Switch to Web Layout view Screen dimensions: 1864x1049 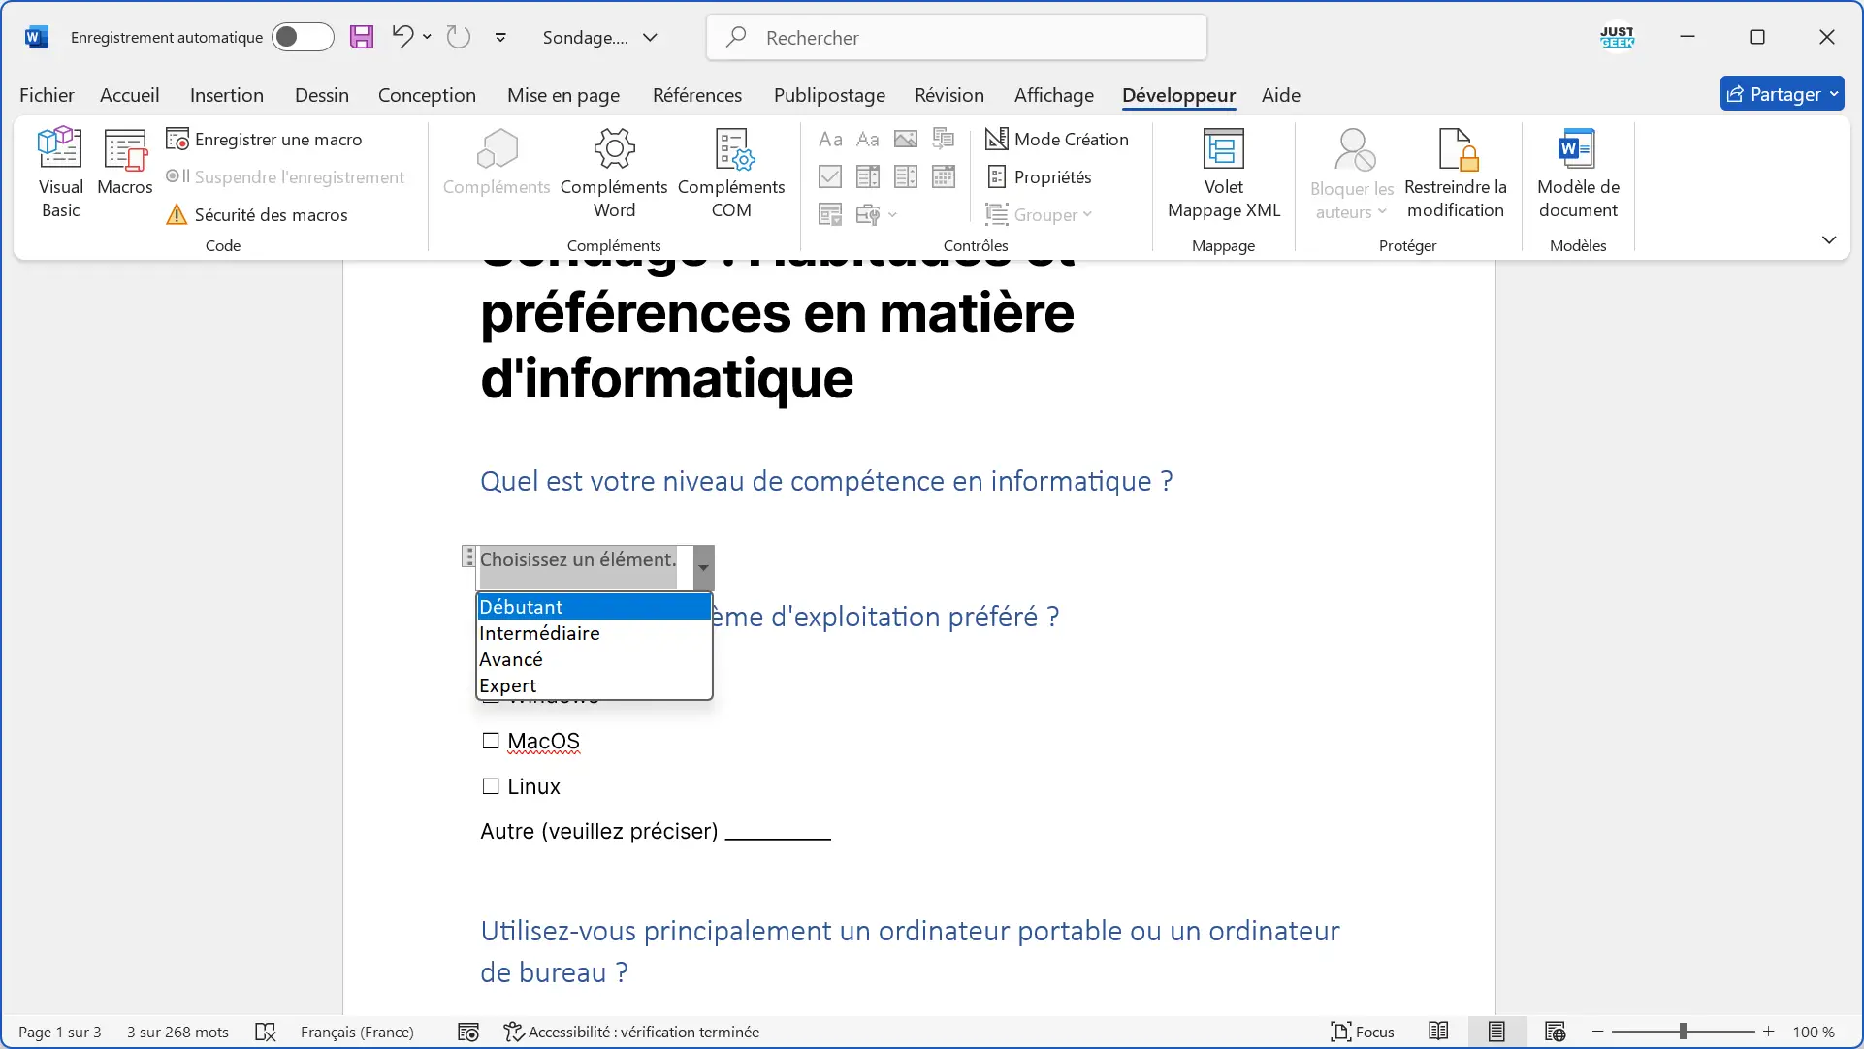[x=1555, y=1032]
